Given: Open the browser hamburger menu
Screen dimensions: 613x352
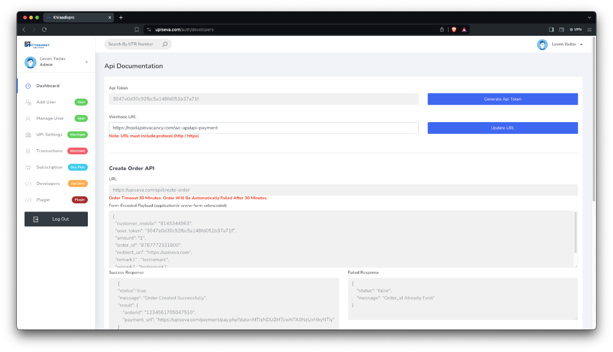Looking at the screenshot, I should click(x=590, y=30).
